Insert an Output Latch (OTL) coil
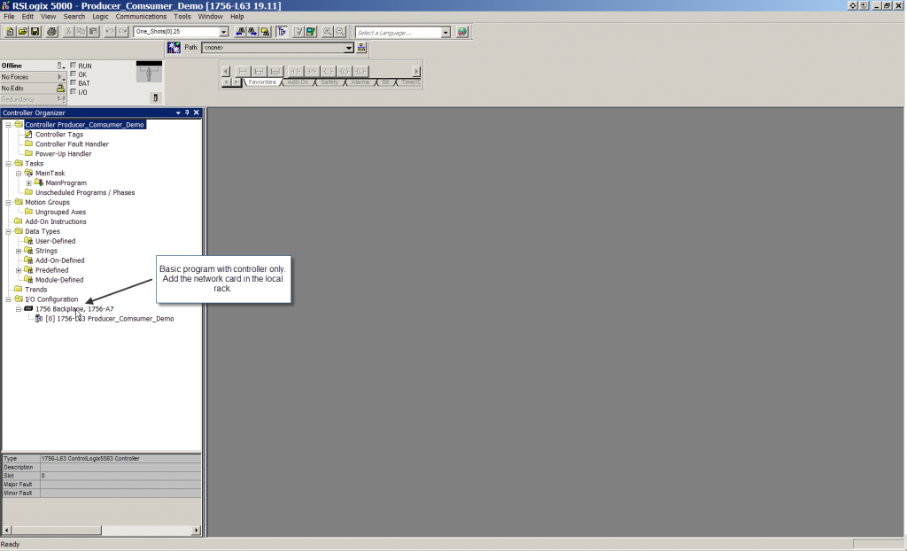Image resolution: width=907 pixels, height=551 pixels. 360,71
